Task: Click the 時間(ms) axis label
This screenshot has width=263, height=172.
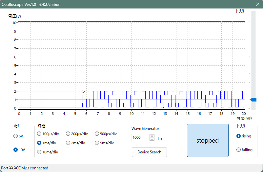Action: pos(244,118)
